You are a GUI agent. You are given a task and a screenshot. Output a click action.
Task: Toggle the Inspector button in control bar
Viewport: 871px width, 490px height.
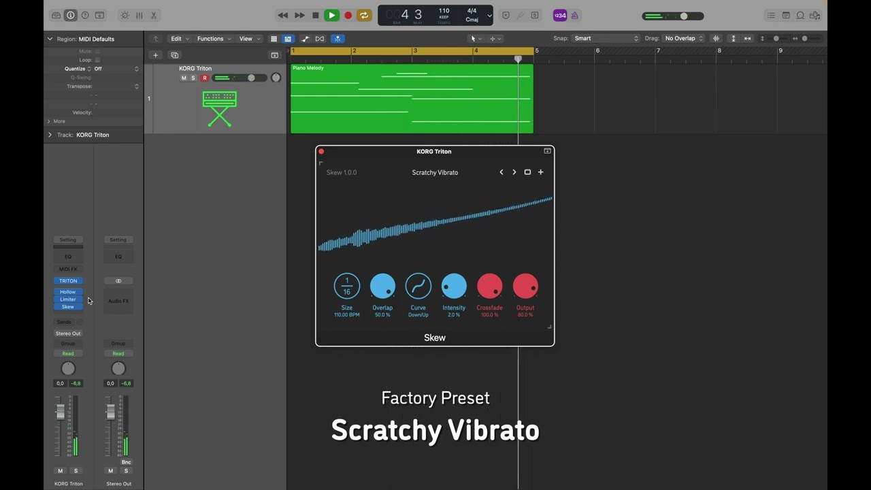pos(70,15)
